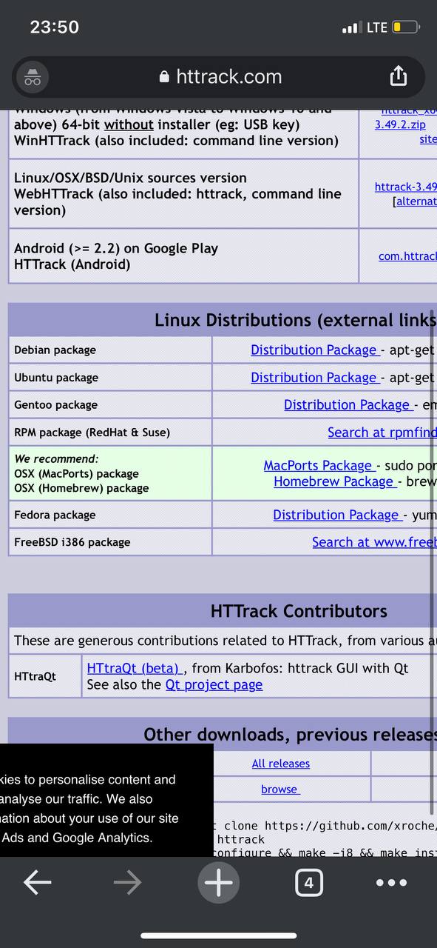Open the com.httrack Android link

click(x=407, y=256)
